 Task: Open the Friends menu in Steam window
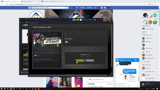[x=28, y=19]
